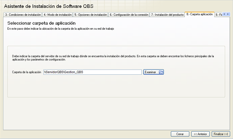Go back with the '<< Anterior' button

point(200,134)
